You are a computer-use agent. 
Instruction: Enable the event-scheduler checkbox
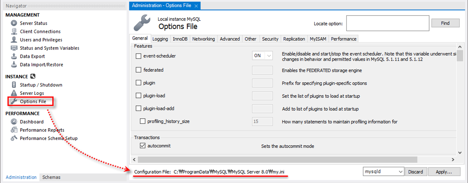point(138,56)
